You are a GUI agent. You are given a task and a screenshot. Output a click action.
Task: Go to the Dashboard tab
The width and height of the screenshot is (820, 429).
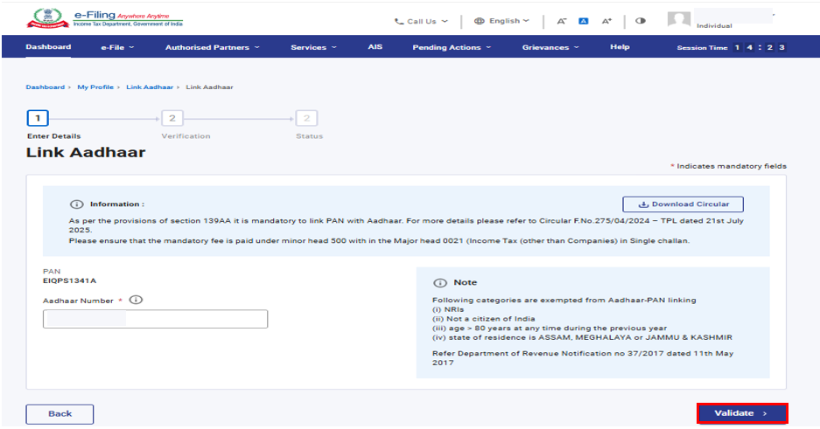point(48,46)
